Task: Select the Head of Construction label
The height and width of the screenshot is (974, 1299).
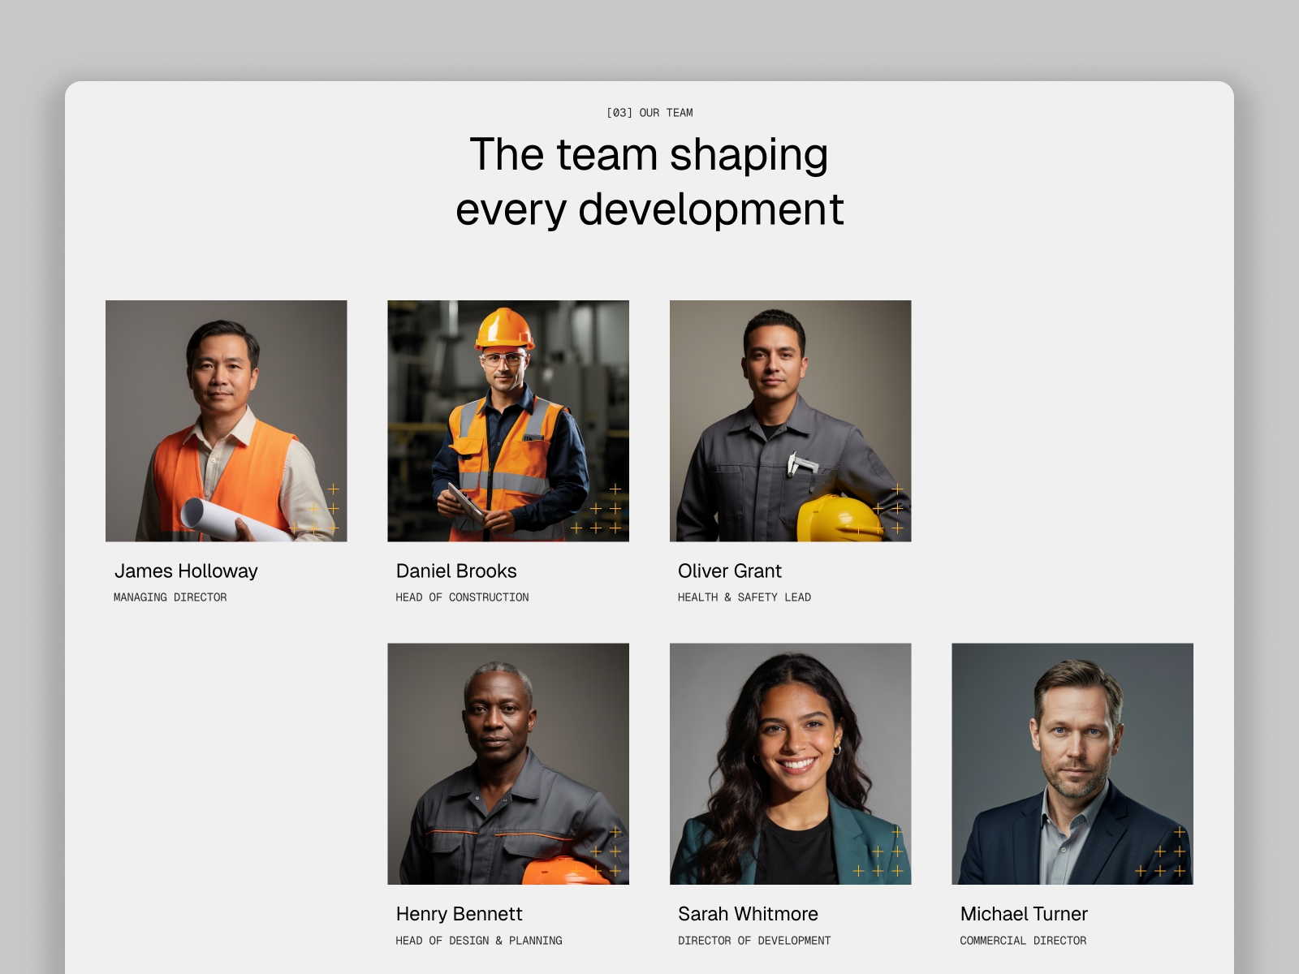Action: tap(462, 597)
